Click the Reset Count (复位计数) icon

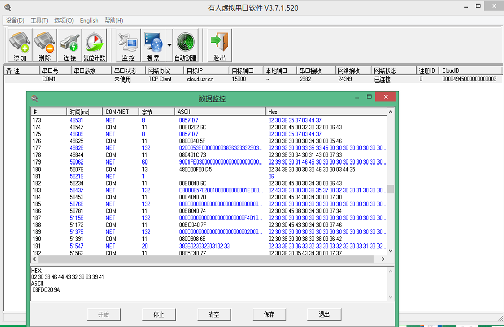point(94,46)
